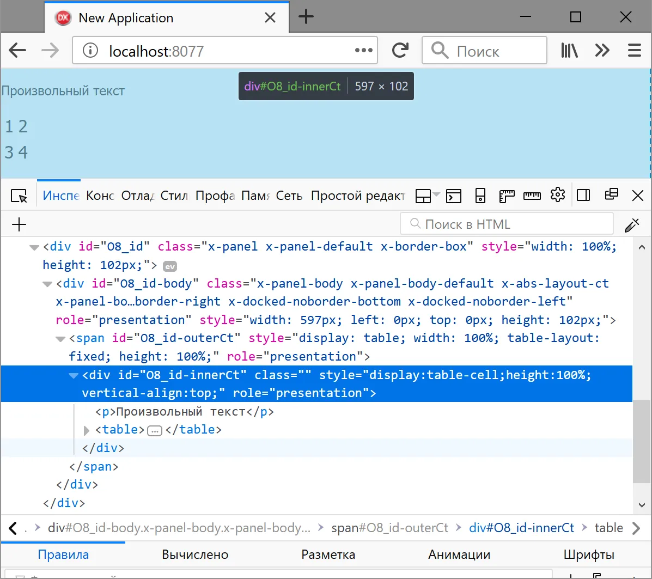This screenshot has width=652, height=579.
Task: Open the Консоль devtools tab
Action: pos(100,196)
